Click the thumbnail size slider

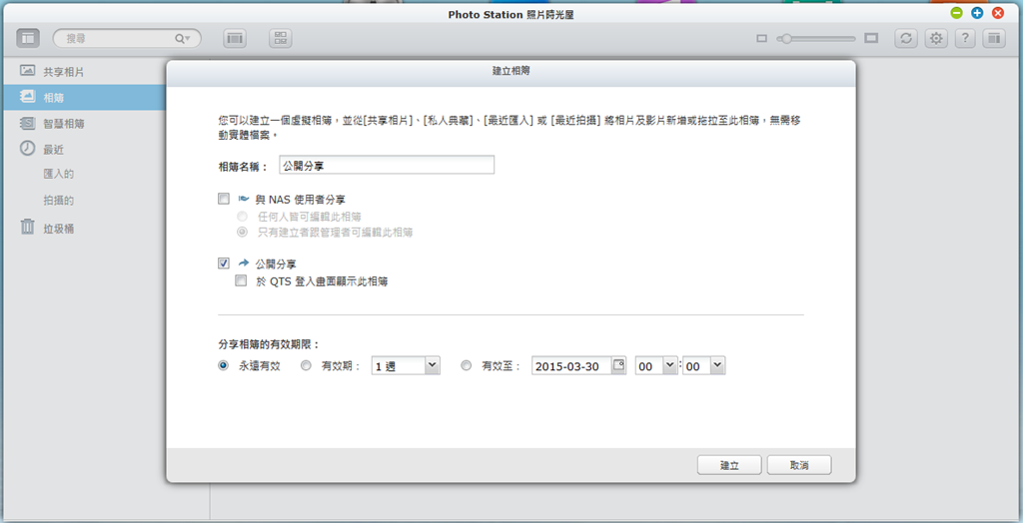coord(815,39)
